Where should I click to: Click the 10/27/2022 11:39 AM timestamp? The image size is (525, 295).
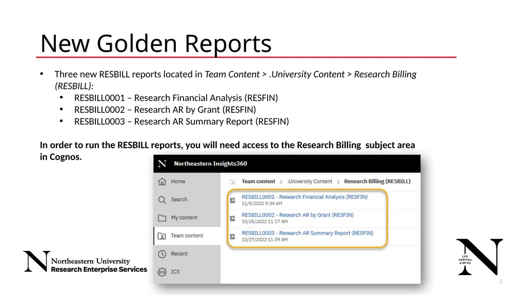tap(265, 240)
